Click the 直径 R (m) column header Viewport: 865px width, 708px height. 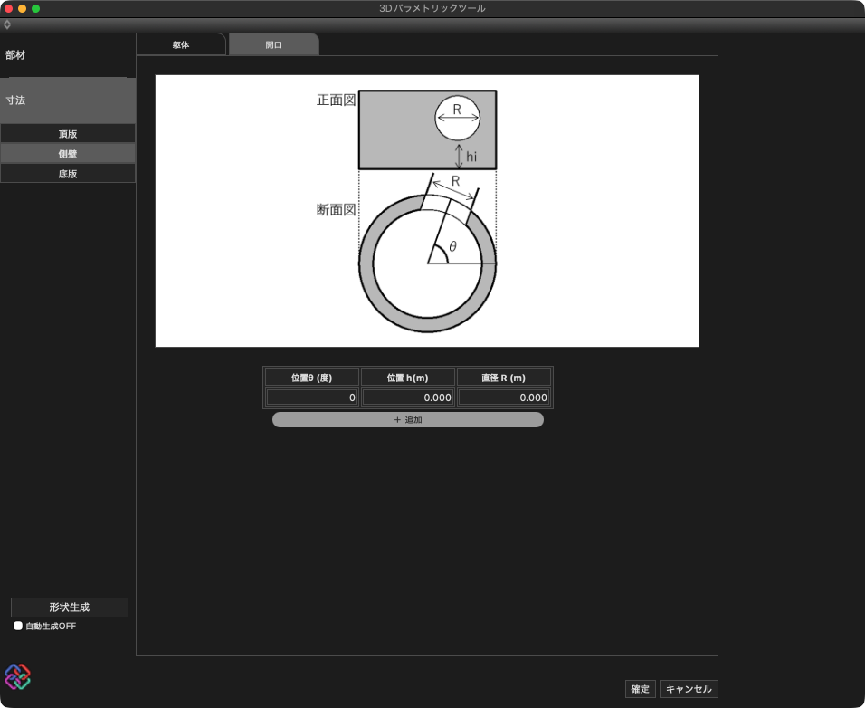[x=504, y=378]
